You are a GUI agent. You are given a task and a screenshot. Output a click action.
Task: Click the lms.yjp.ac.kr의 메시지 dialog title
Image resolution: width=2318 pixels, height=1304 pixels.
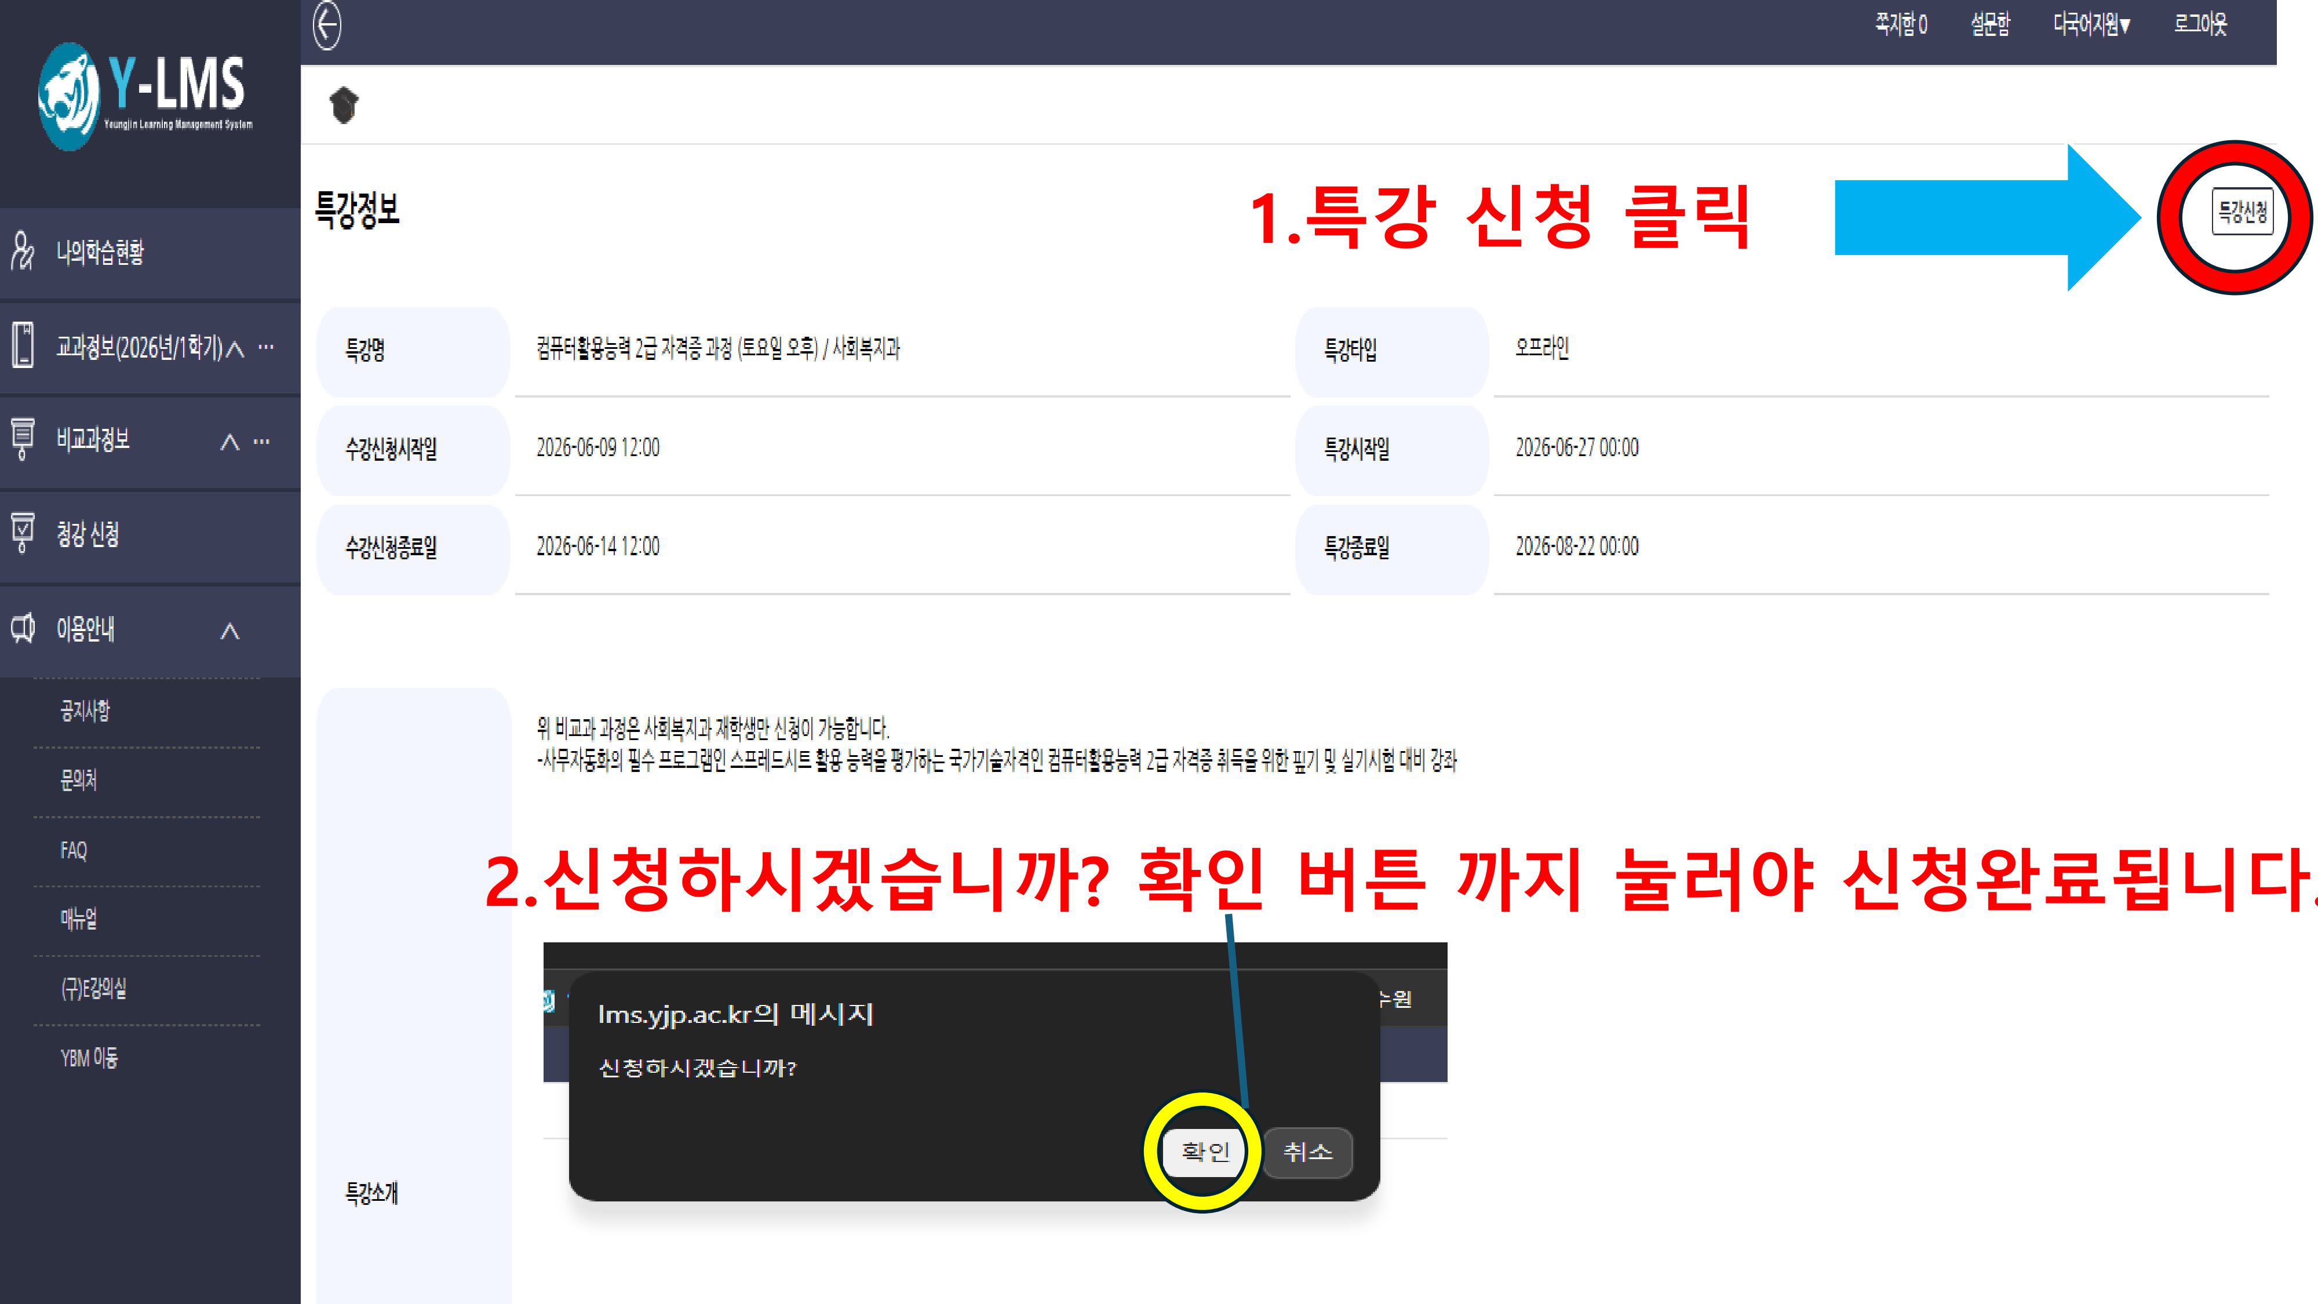(735, 1014)
